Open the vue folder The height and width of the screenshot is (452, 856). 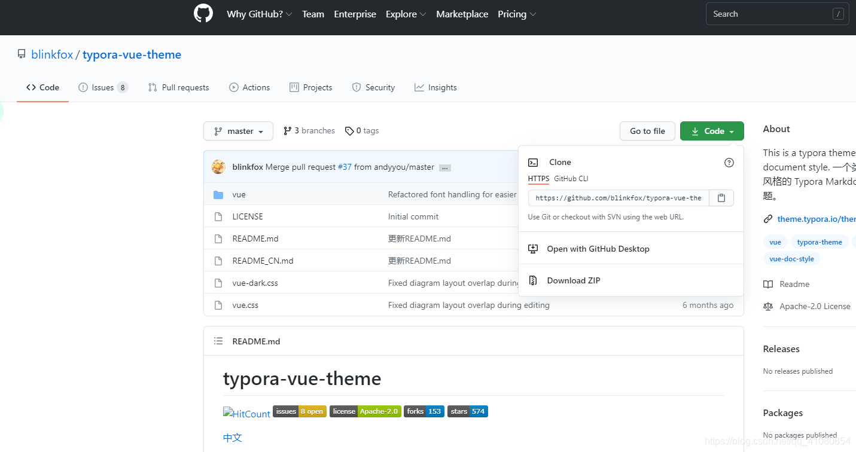click(239, 194)
